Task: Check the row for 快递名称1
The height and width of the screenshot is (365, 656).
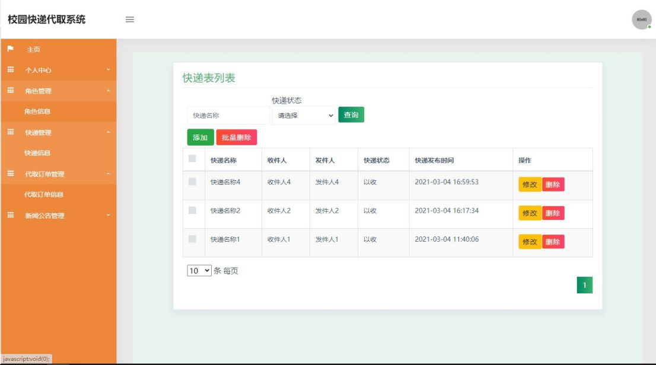Action: (192, 239)
